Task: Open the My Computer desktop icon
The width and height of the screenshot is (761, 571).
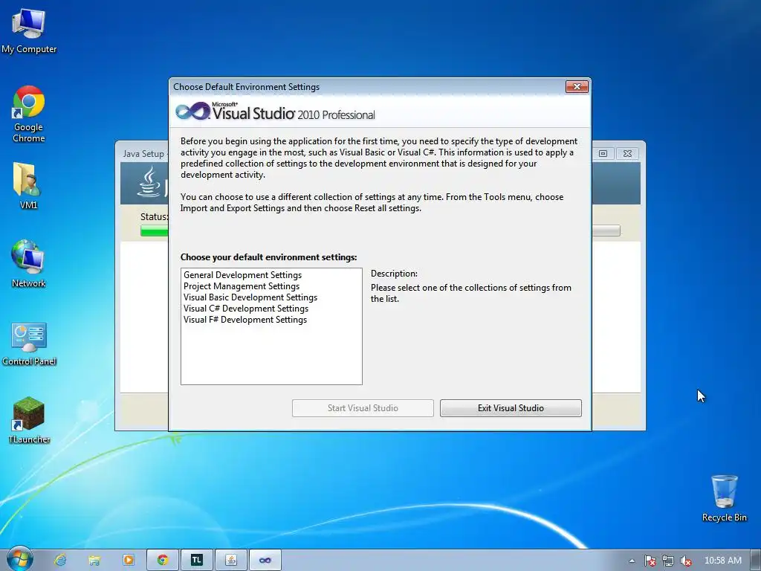Action: pyautogui.click(x=29, y=31)
